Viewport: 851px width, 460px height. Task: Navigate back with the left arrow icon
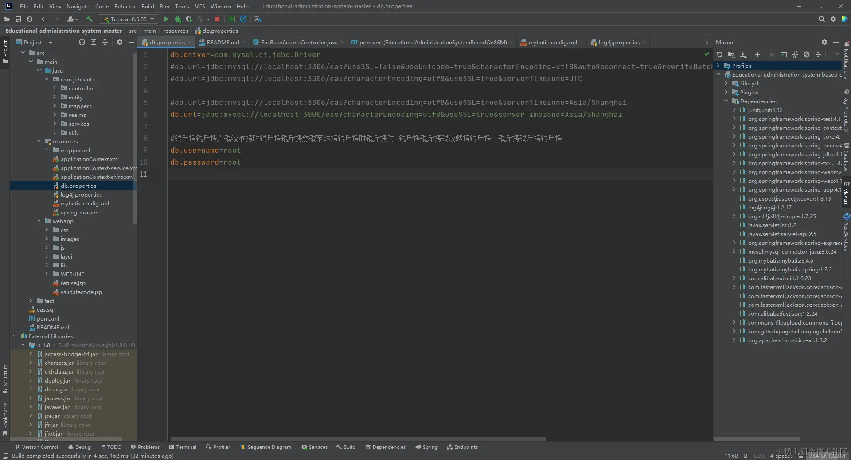point(44,19)
